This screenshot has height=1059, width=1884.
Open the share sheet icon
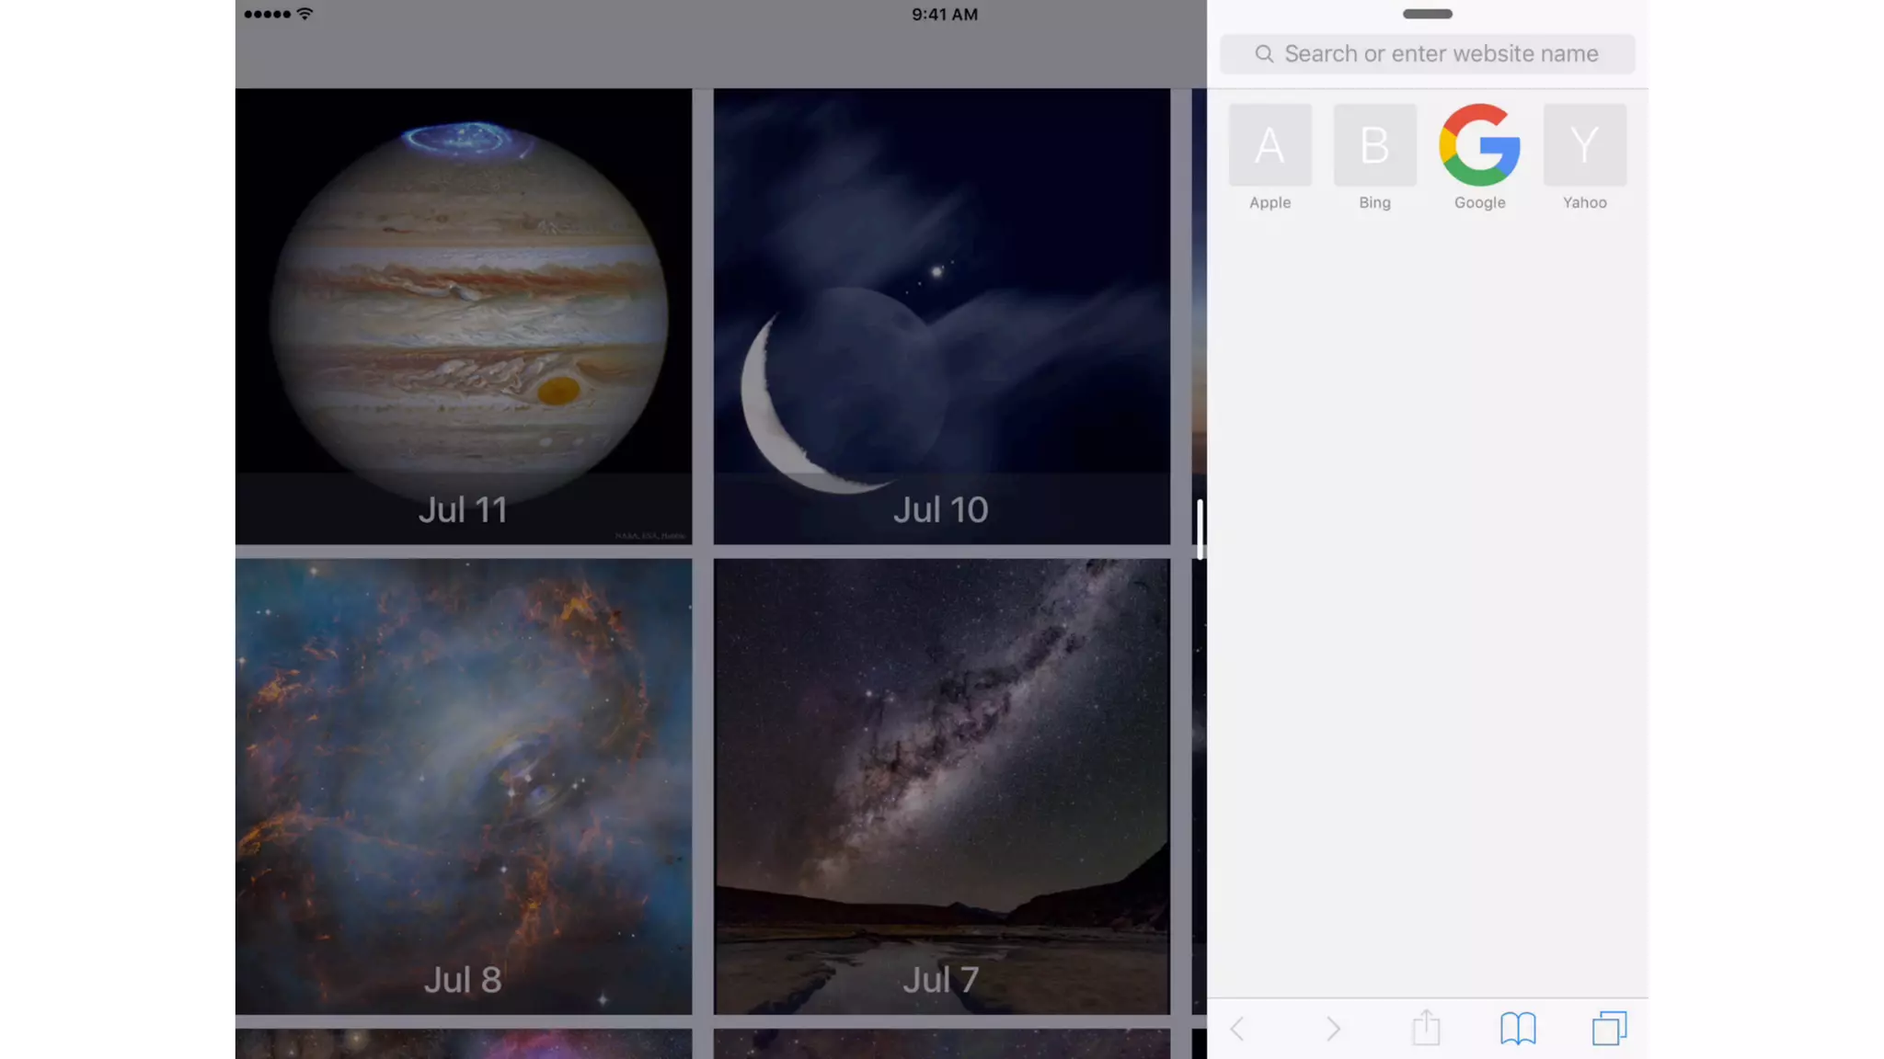tap(1426, 1028)
